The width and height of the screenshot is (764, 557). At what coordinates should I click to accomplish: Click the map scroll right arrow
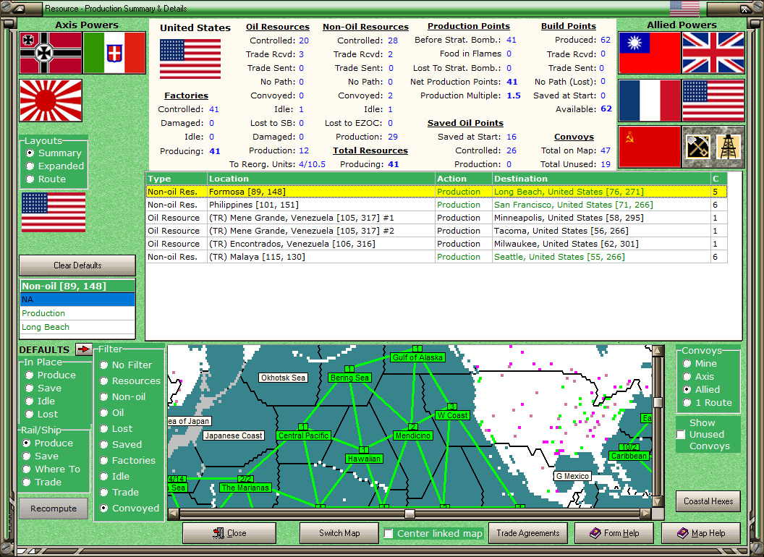tap(645, 514)
